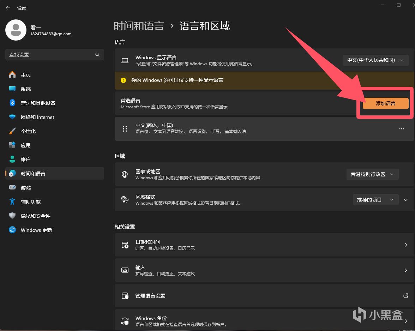
Task: Click the back arrow in Settings
Action: (8, 8)
